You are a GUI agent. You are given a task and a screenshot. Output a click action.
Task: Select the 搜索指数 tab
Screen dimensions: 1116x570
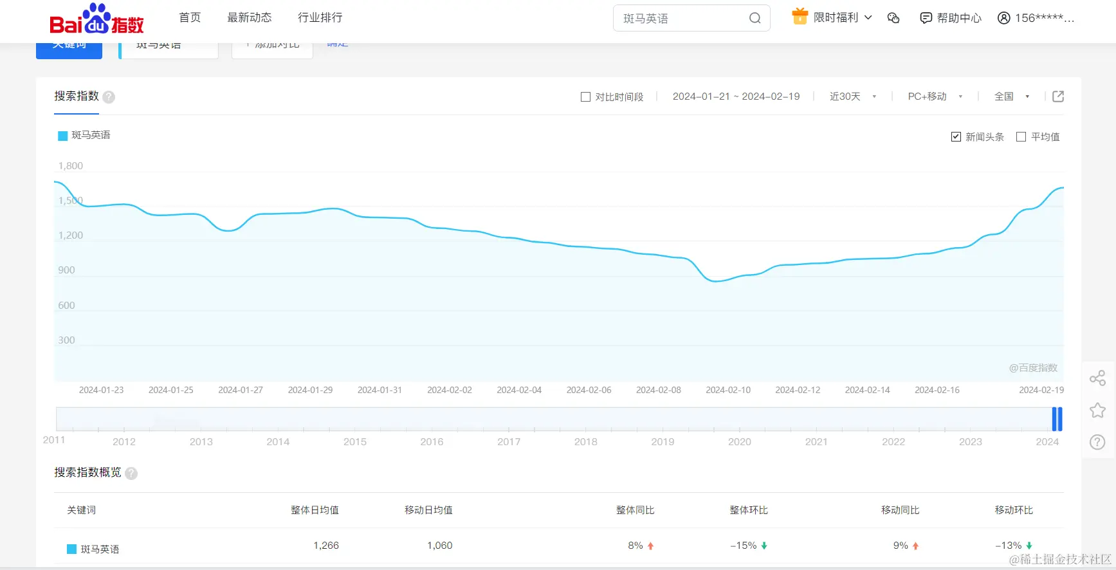tap(77, 96)
